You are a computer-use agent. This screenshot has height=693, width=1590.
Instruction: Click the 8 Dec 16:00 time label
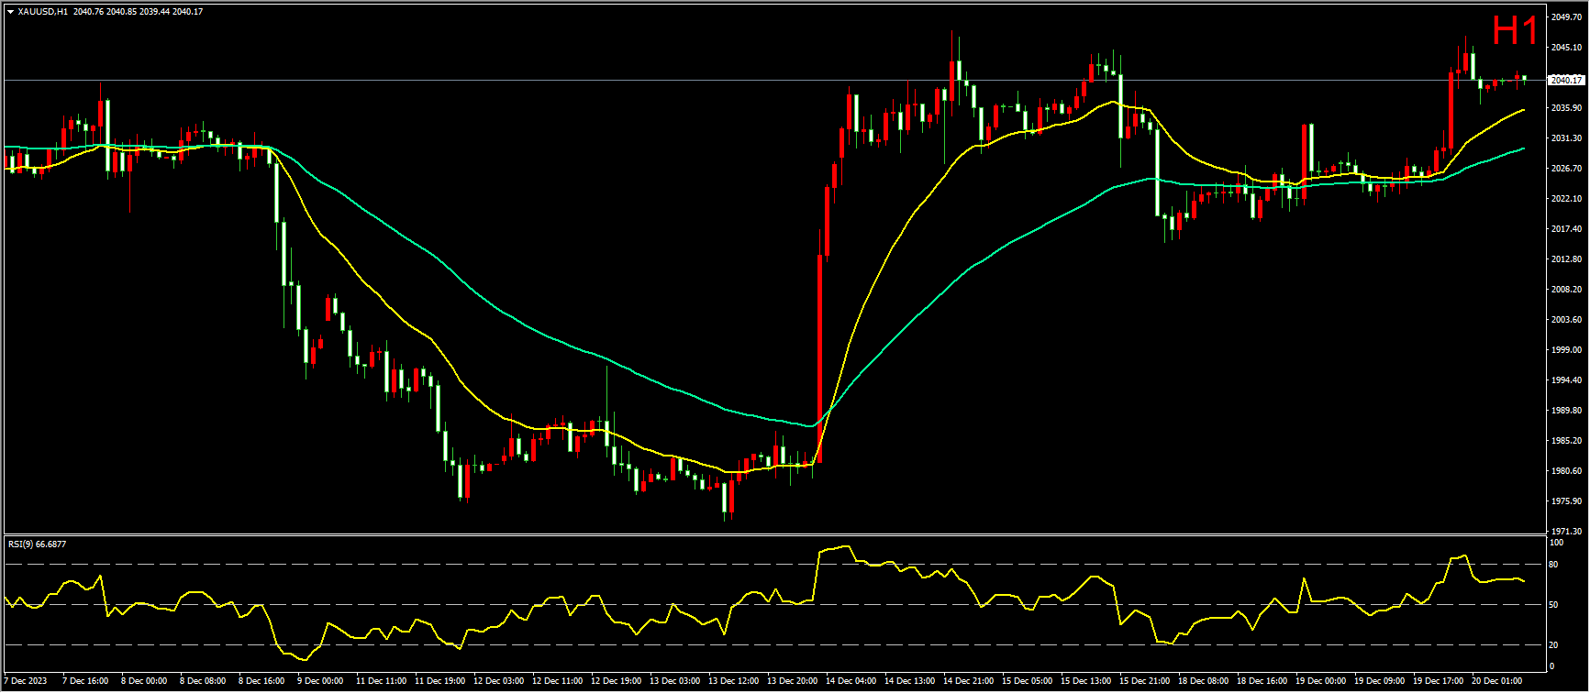[261, 681]
